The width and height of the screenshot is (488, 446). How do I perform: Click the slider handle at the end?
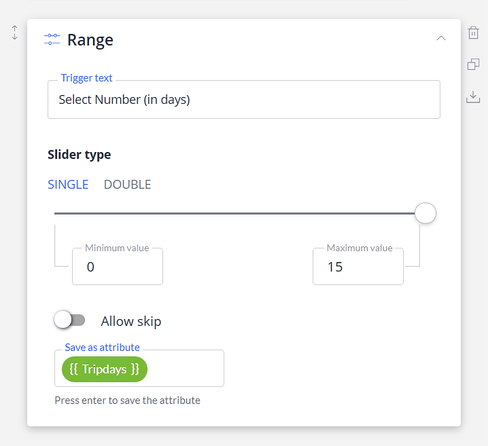[x=425, y=213]
